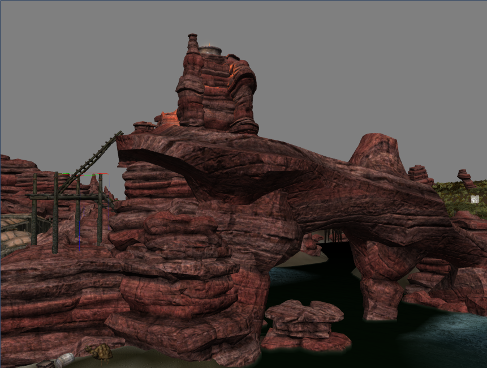Screen dimensions: 487x368
Task: Click the white square marker icon in the foliage
Action: tap(475, 199)
